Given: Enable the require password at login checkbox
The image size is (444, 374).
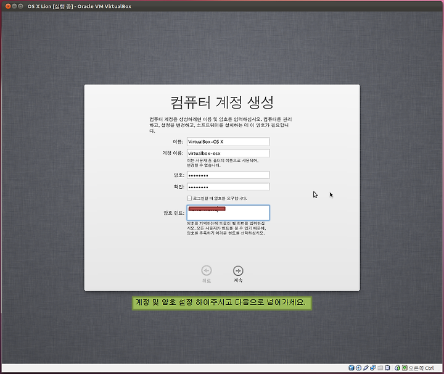Looking at the screenshot, I should (189, 198).
